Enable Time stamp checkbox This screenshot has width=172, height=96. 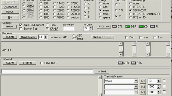[x=47, y=25]
